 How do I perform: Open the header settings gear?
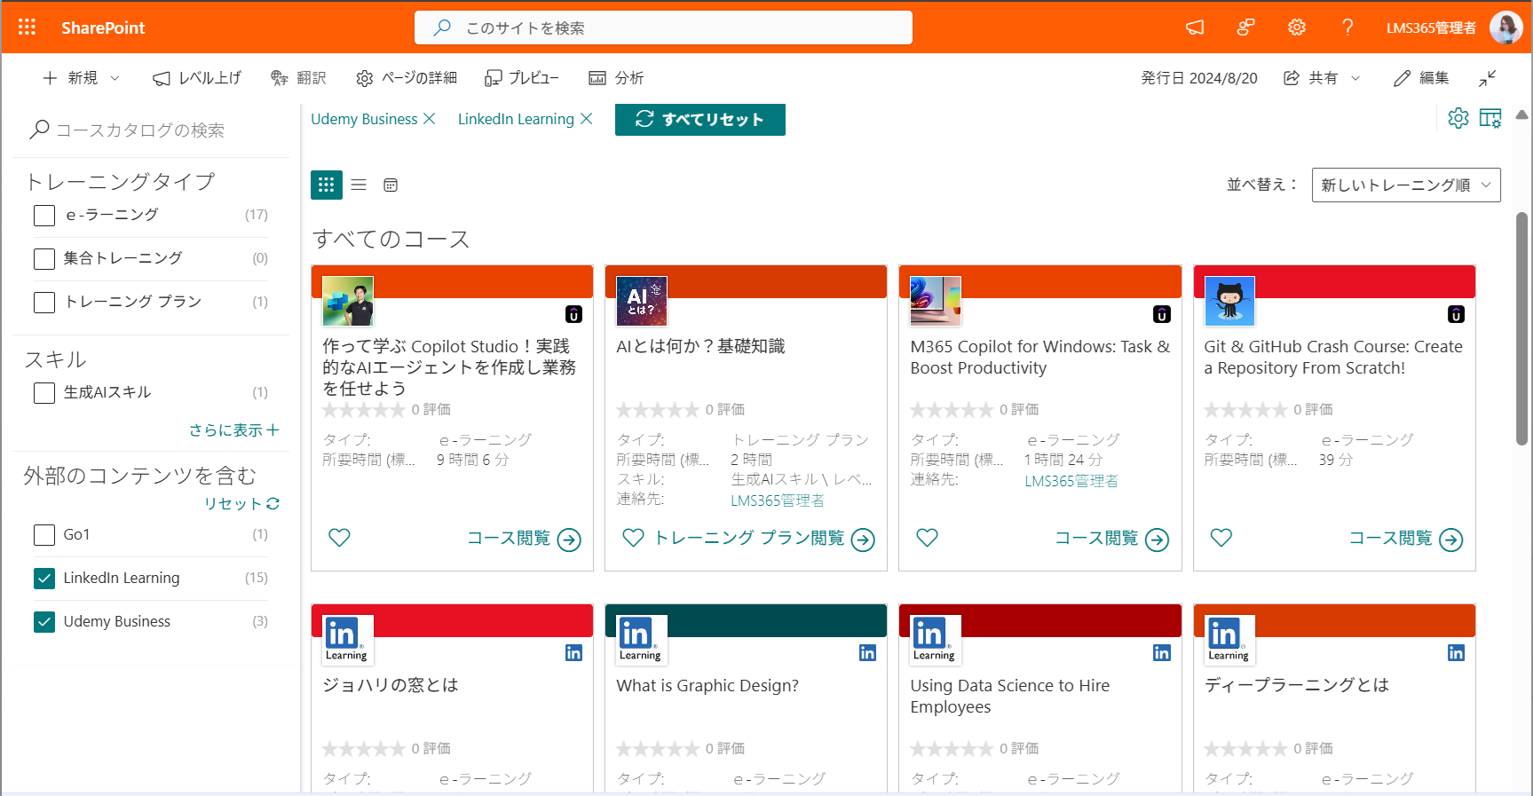click(1297, 28)
